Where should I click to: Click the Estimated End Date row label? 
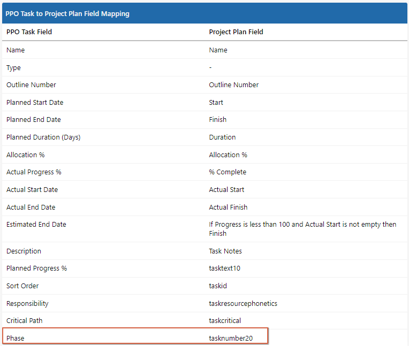pos(36,224)
